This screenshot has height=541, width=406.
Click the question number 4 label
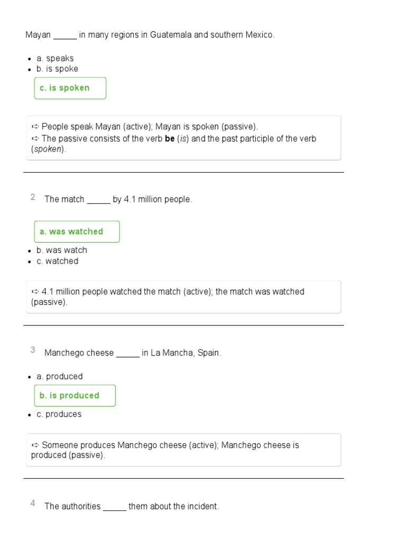(x=33, y=503)
